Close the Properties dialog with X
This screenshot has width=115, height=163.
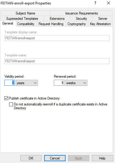(109, 3)
